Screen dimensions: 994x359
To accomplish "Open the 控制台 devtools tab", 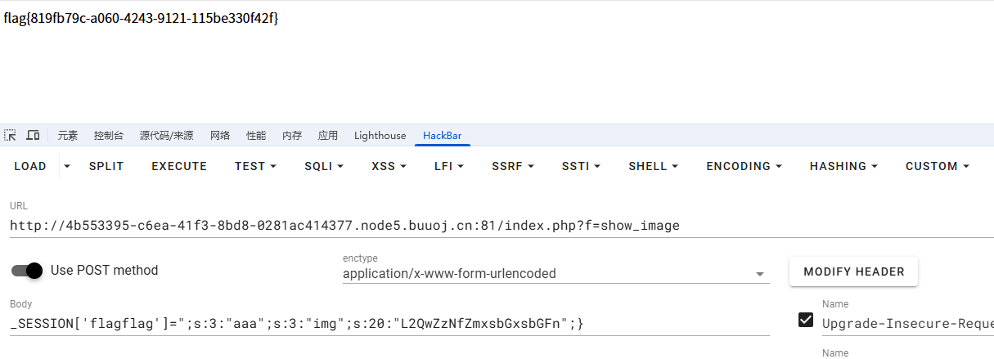I will coord(109,136).
